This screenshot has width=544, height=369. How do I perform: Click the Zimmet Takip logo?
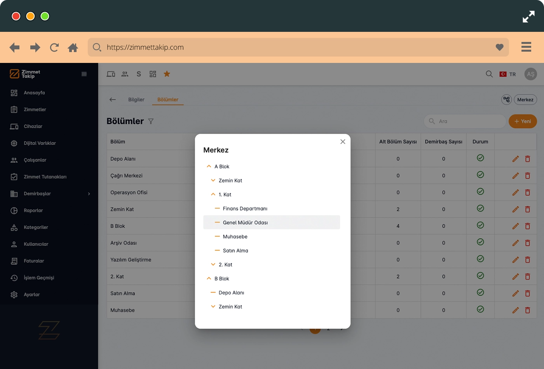25,74
